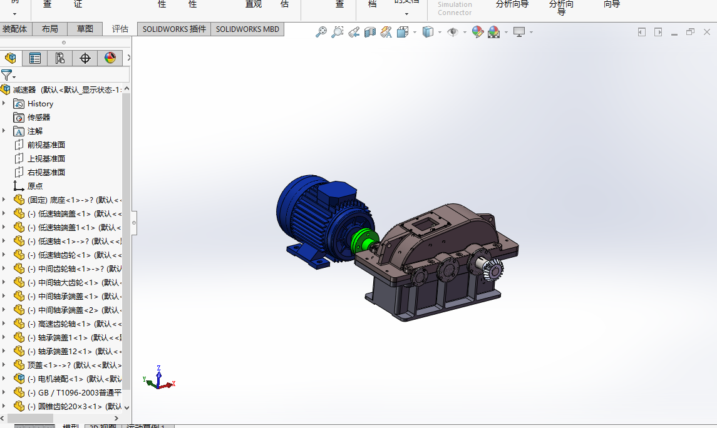Switch to the DimXpertManager crosshair tab

(x=85, y=58)
